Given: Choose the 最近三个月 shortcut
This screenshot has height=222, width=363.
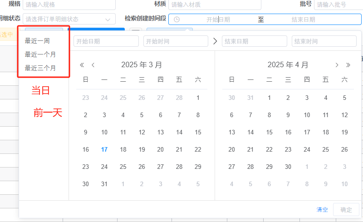Looking at the screenshot, I should (40, 68).
